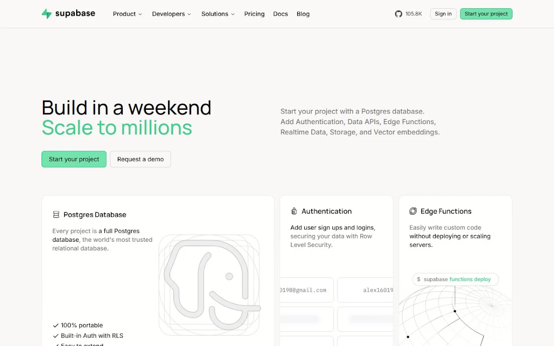Click the Sign in button
This screenshot has height=346, width=554.
coord(443,14)
